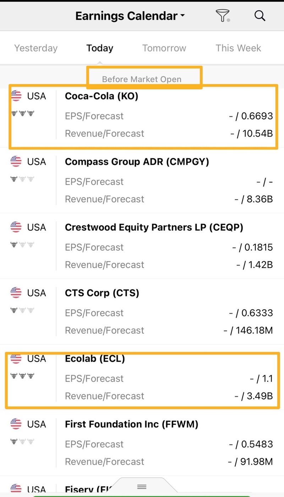
Task: Select the Tomorrow tab
Action: point(164,48)
